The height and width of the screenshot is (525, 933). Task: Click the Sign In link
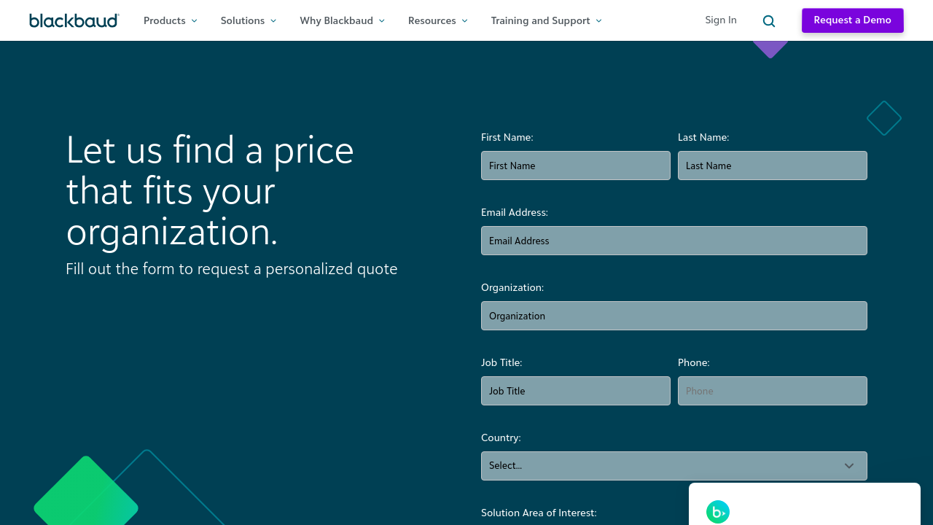pyautogui.click(x=720, y=20)
